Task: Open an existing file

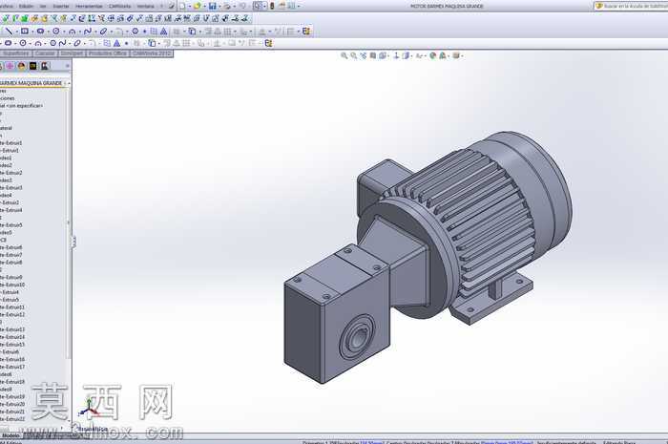Action: click(197, 6)
